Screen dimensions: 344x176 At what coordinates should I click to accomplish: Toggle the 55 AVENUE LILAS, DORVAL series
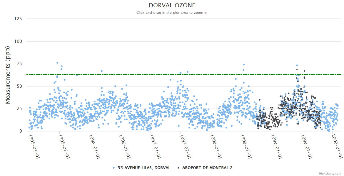click(144, 168)
